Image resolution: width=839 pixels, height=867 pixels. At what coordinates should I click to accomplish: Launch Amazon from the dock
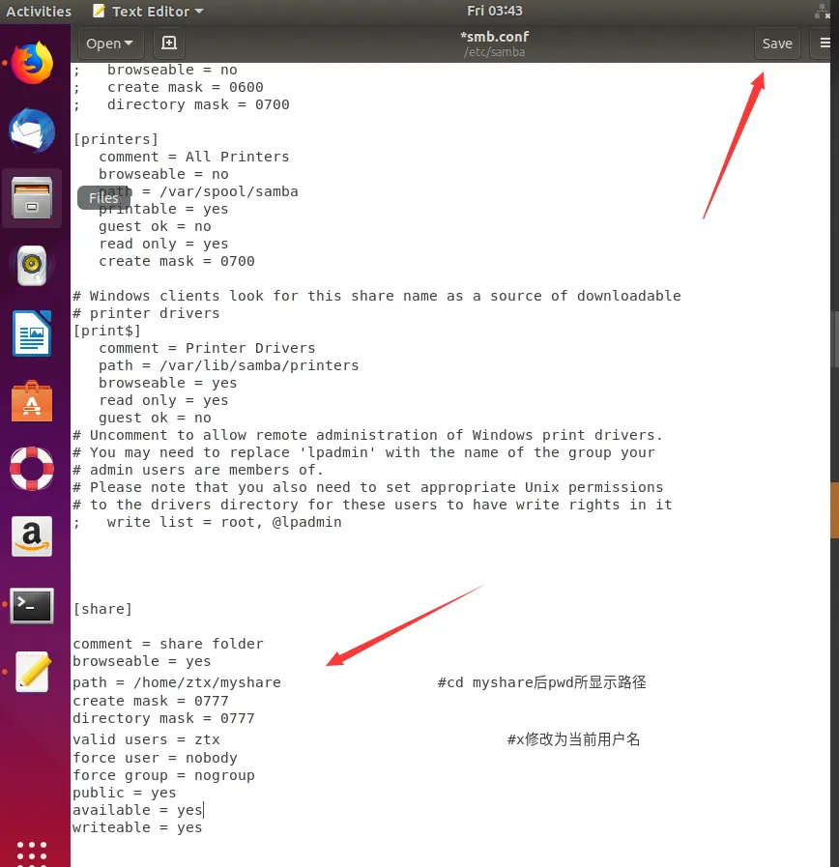click(32, 536)
